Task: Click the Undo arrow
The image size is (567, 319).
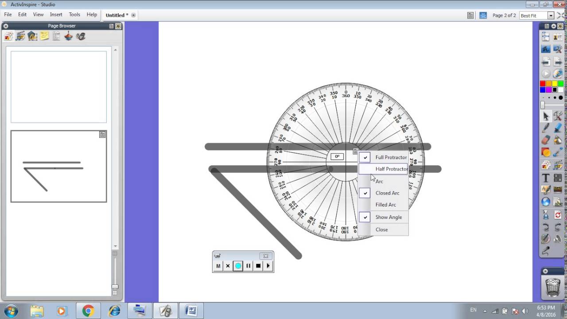Action: [546, 227]
